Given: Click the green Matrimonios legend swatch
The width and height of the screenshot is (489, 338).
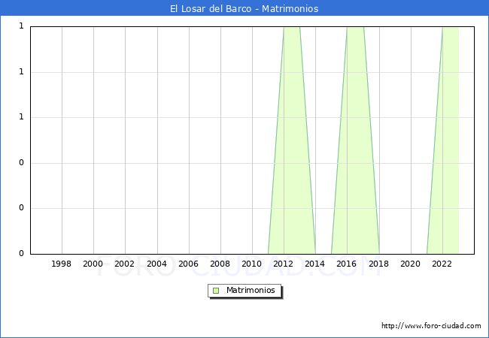Looking at the screenshot, I should point(216,291).
